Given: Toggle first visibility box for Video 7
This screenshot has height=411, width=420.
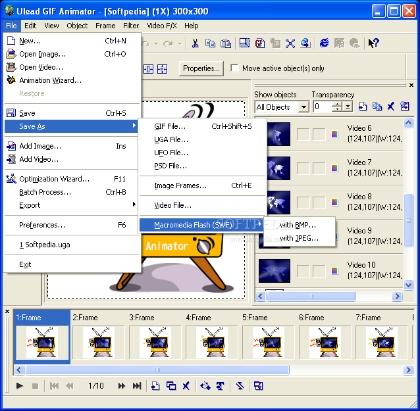Looking at the screenshot, I should [303, 168].
